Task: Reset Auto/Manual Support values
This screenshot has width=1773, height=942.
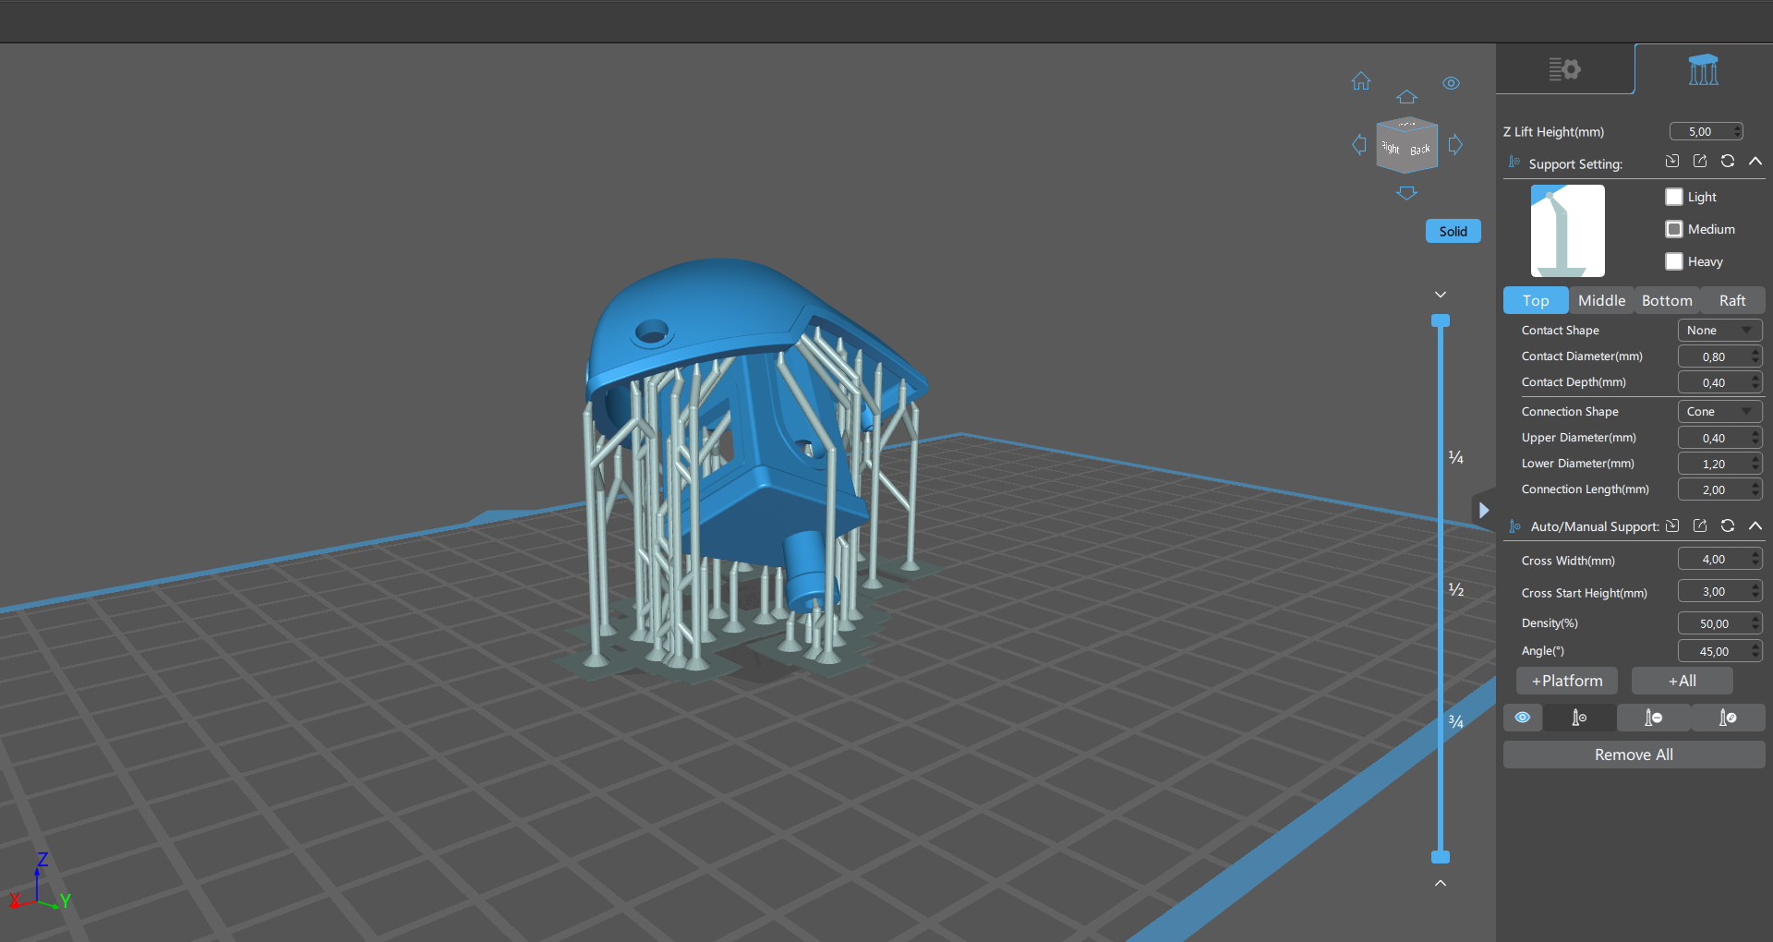Action: pos(1728,525)
